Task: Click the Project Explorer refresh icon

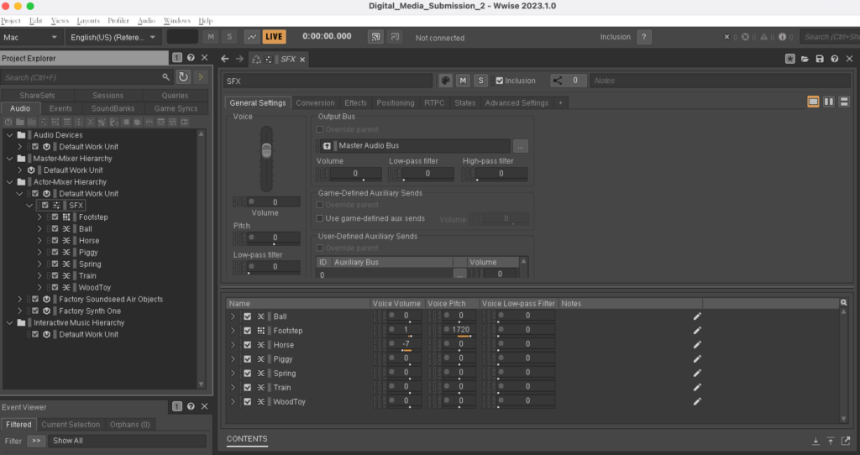Action: (x=183, y=77)
